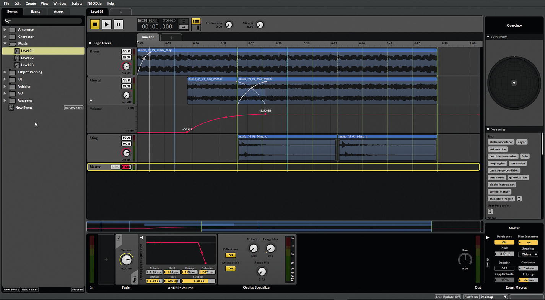Image resolution: width=545 pixels, height=300 pixels.
Task: Click the Level 02 event icon
Action: 17,58
